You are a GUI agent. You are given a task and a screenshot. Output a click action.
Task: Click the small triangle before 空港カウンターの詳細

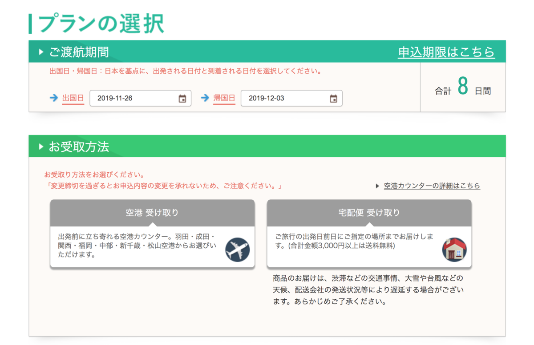point(377,186)
